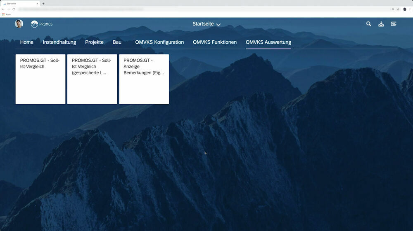This screenshot has width=413, height=231.
Task: Open Apps shortcut in bookmarks bar
Action: pyautogui.click(x=6, y=14)
